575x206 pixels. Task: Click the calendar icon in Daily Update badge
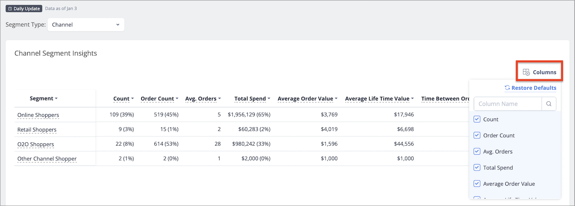coord(10,9)
